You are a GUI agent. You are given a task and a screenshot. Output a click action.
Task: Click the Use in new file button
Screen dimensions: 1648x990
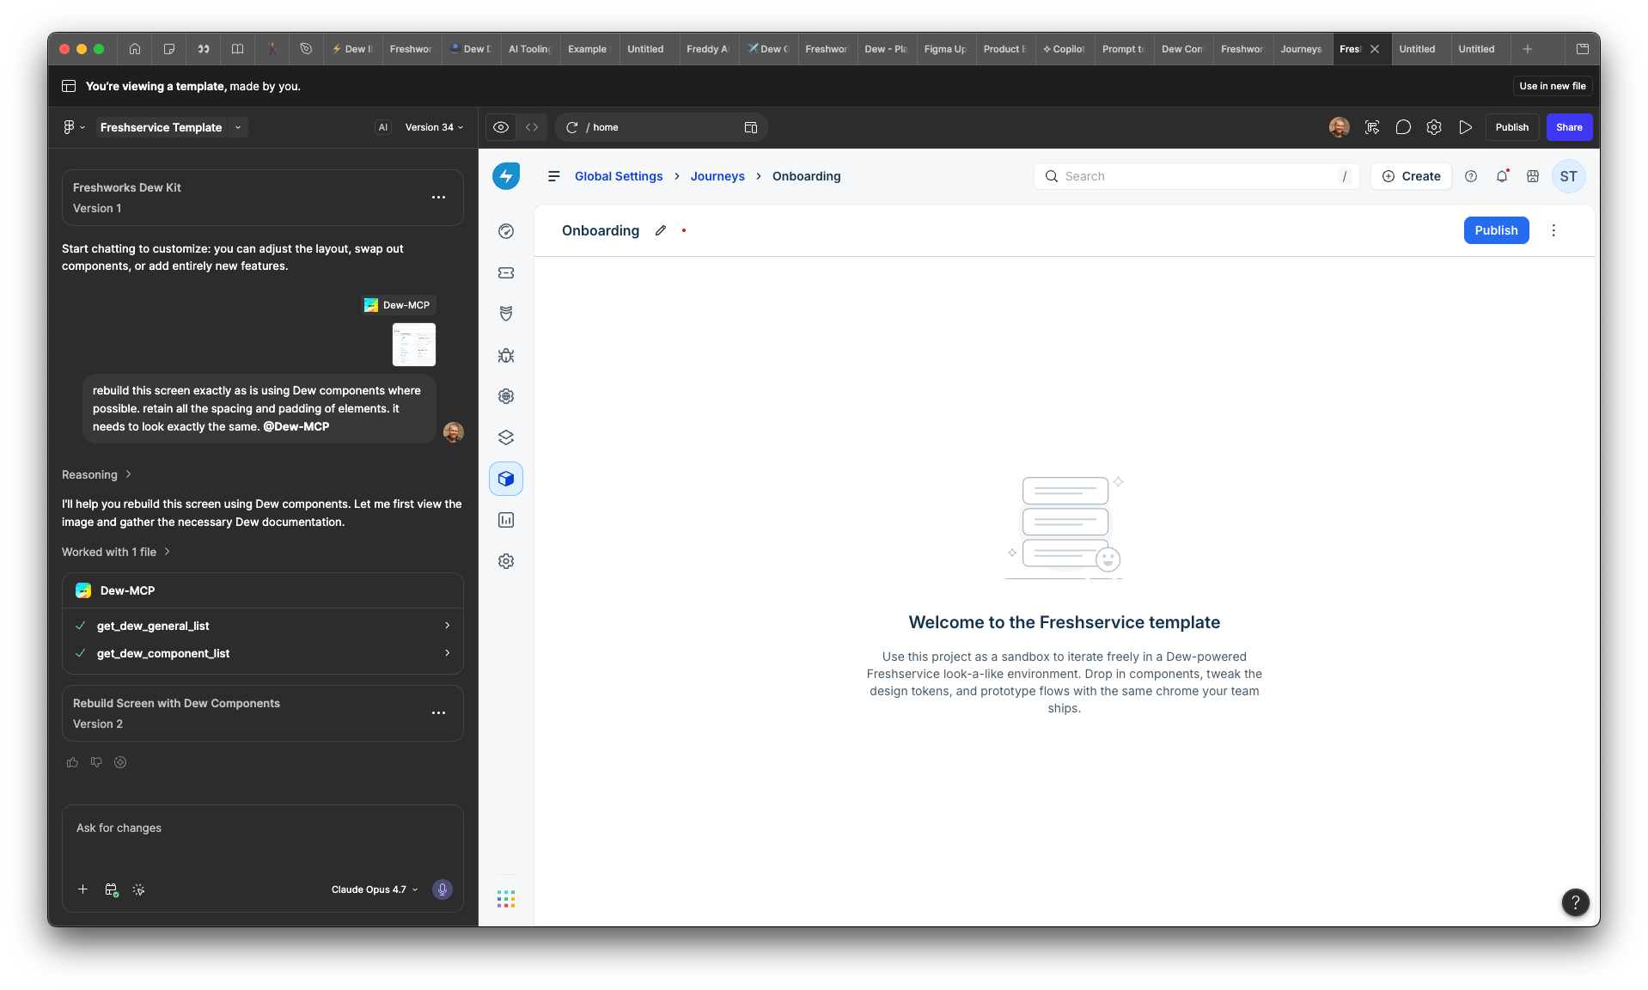click(x=1553, y=86)
